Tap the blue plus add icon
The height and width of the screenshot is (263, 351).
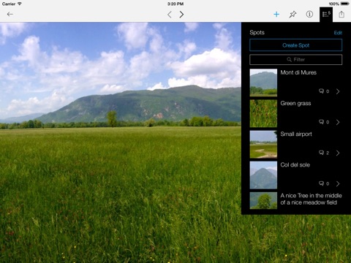pos(276,15)
